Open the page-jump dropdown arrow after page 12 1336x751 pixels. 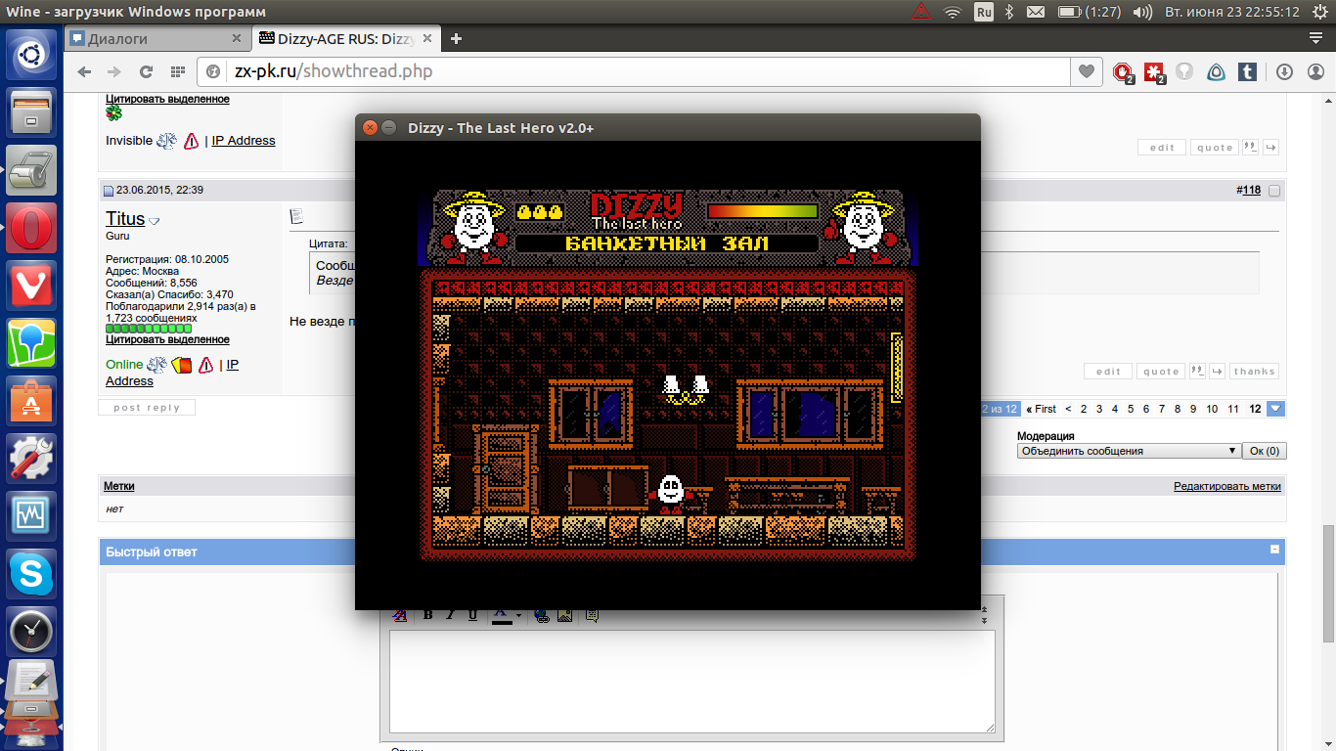pyautogui.click(x=1276, y=409)
